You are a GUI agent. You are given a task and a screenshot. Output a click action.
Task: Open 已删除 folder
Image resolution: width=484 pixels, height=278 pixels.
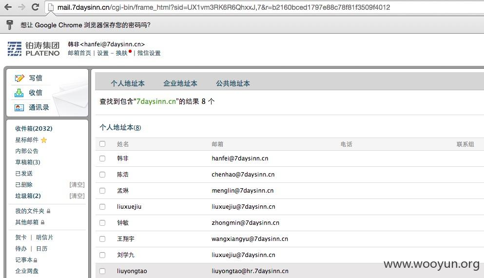coord(24,185)
